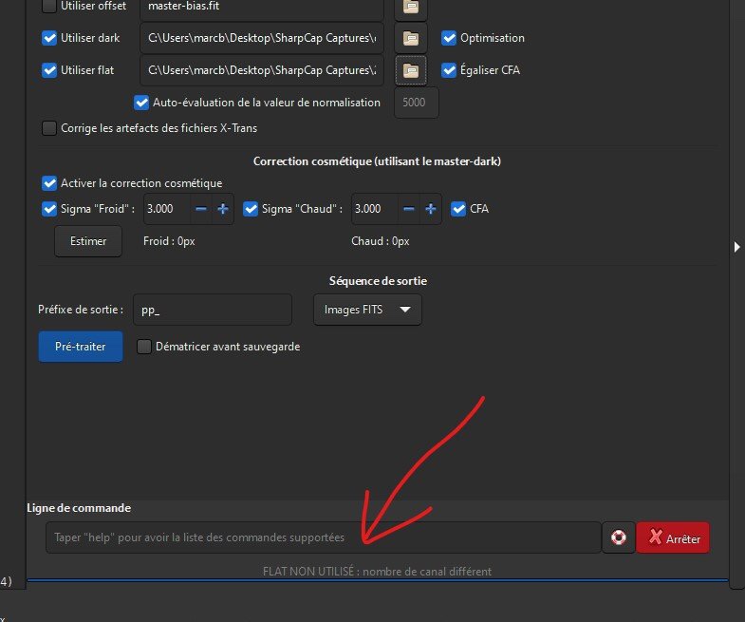
Task: Expand side panel with right arrow
Action: (737, 247)
